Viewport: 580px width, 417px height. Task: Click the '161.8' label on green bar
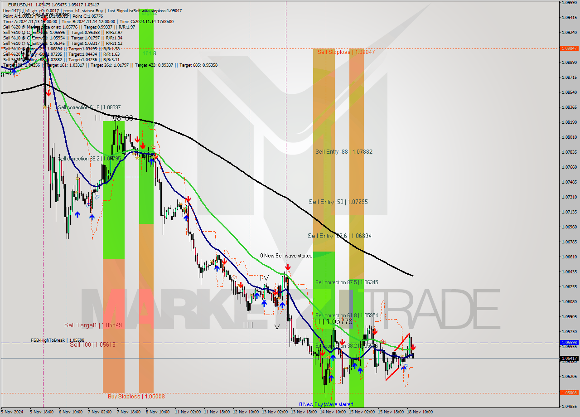pyautogui.click(x=149, y=53)
